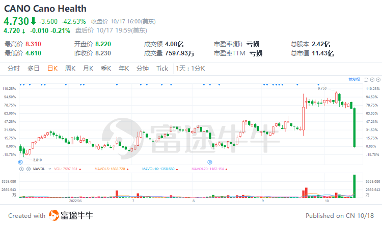Click the tall green last-day volume bar
Screen dimensions: 382x226
point(354,186)
